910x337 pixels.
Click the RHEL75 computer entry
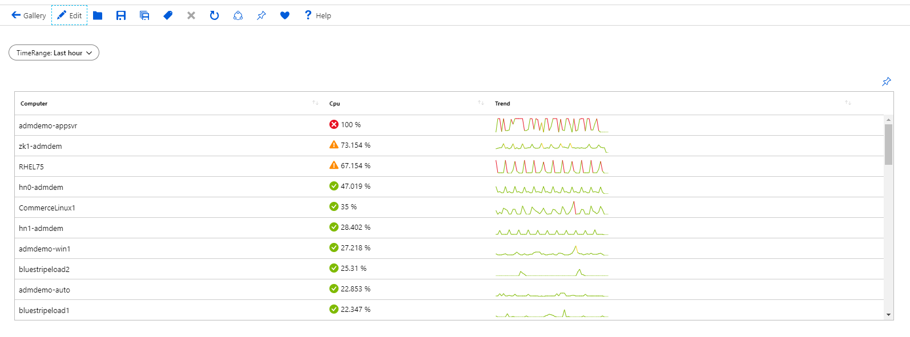[31, 167]
